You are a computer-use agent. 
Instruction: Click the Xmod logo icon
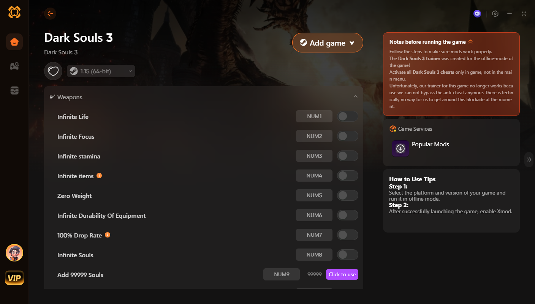[14, 13]
